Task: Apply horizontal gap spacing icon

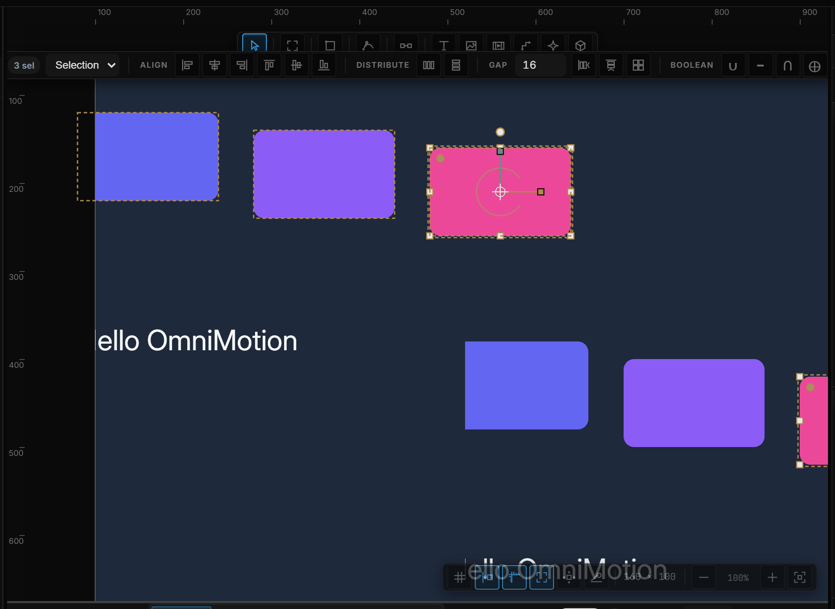Action: click(584, 65)
